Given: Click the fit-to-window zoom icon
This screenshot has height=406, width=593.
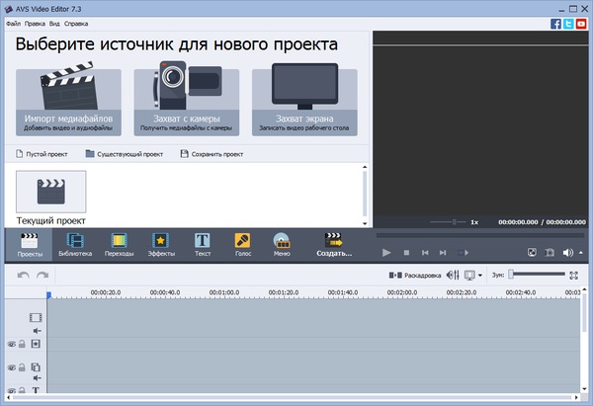Looking at the screenshot, I should coord(573,275).
